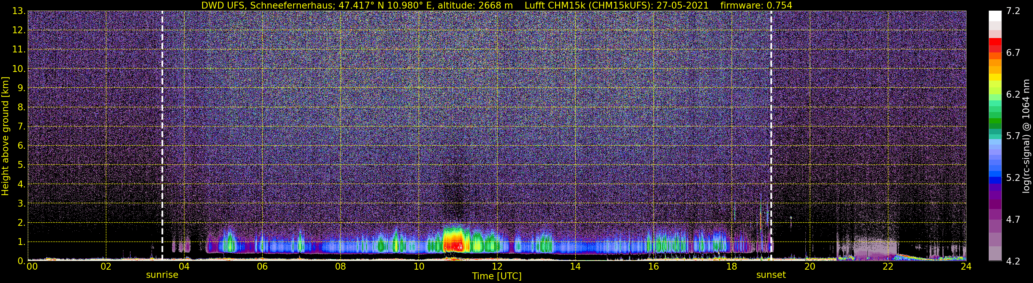Click the colorbar tick value '5.2'
Viewport: 1033px width, 283px height.
click(1013, 177)
